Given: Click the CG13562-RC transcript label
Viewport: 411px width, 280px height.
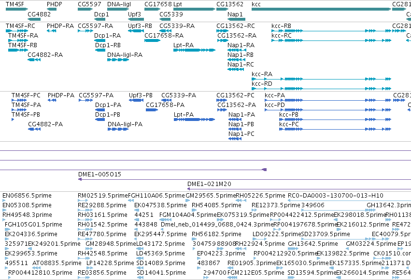Looking at the screenshot, I should [x=236, y=26].
